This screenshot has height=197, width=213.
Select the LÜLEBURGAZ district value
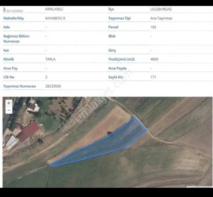pyautogui.click(x=161, y=9)
